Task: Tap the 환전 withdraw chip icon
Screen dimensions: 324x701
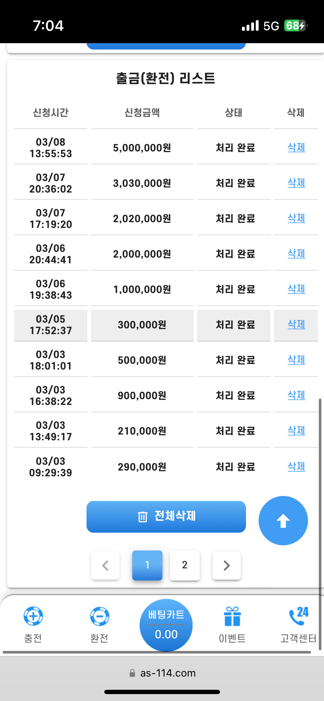Action: coord(99,616)
